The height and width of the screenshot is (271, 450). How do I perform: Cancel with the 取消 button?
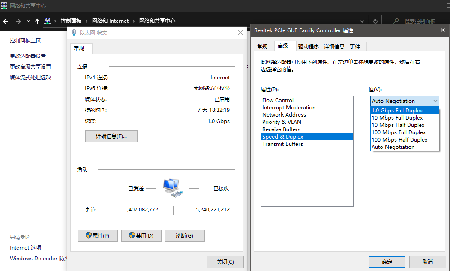428,262
